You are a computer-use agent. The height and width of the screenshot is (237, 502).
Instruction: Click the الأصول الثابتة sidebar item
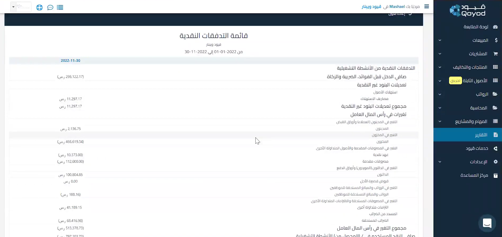[x=475, y=81]
